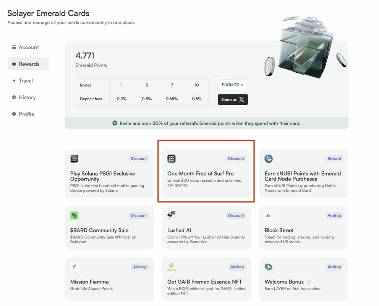
Task: Click the Airdrop tag on Block Street card
Action: pos(334,215)
